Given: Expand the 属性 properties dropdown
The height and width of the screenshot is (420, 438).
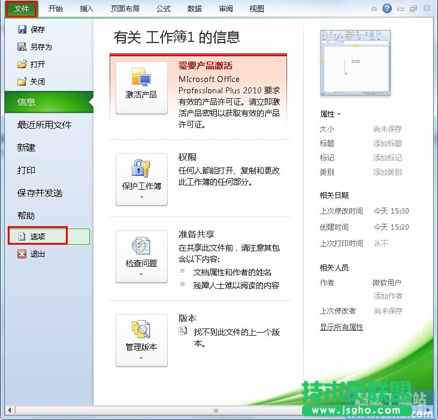Looking at the screenshot, I should 330,114.
